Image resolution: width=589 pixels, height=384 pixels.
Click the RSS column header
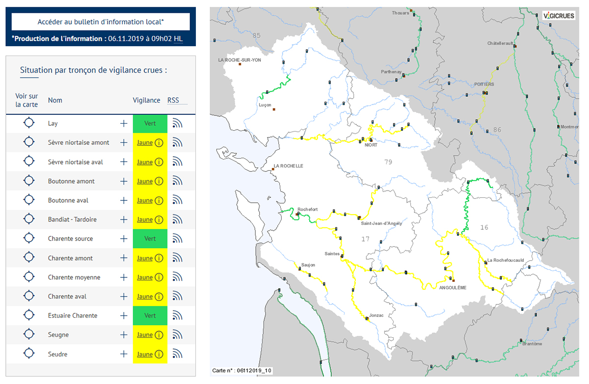point(173,100)
